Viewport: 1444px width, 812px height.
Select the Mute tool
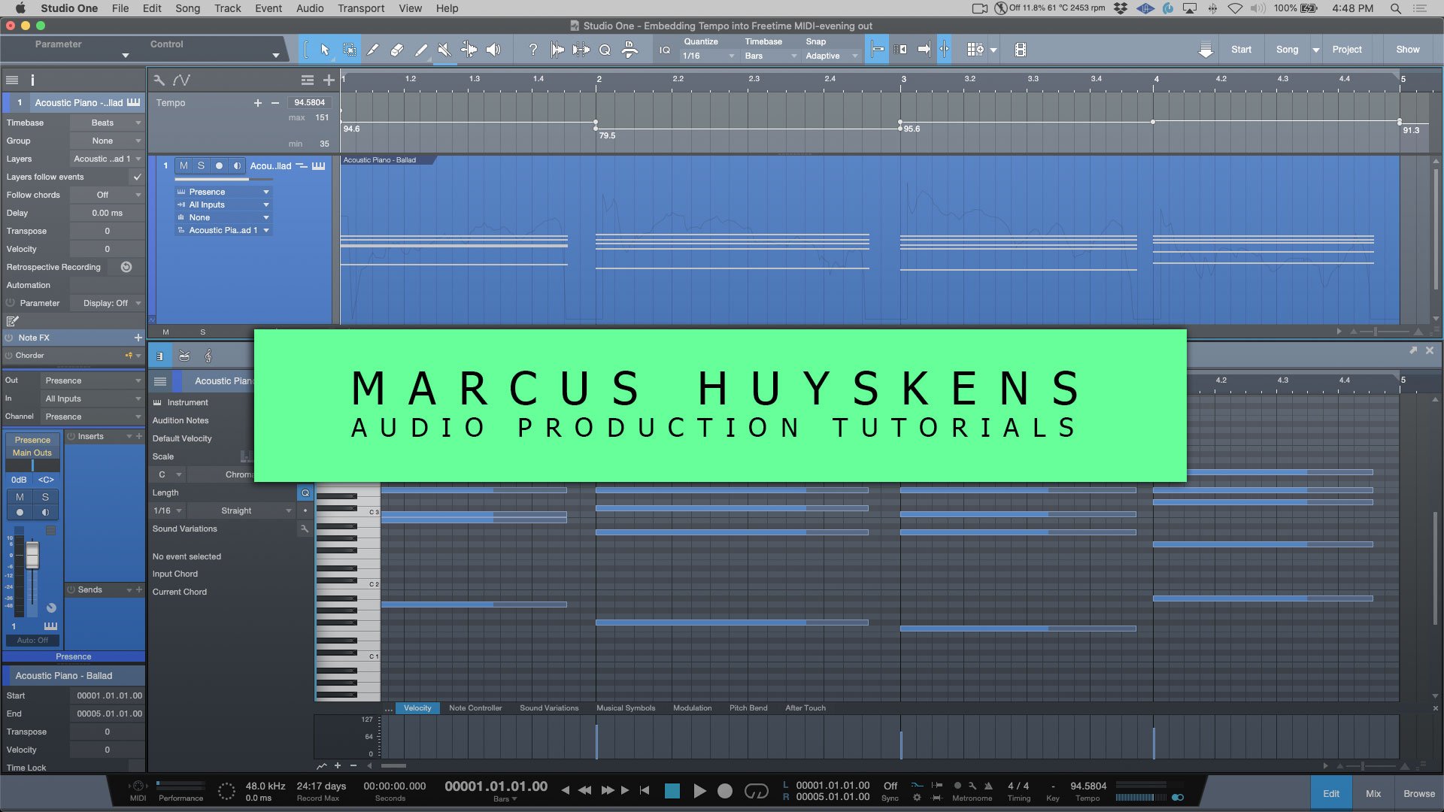(x=444, y=50)
